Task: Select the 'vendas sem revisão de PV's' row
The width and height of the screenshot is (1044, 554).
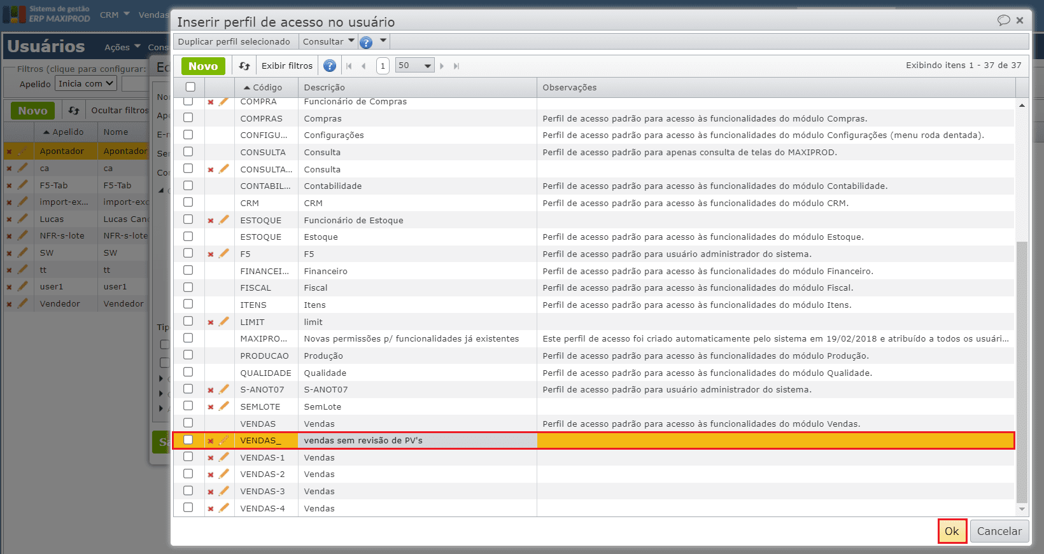Action: (593, 440)
